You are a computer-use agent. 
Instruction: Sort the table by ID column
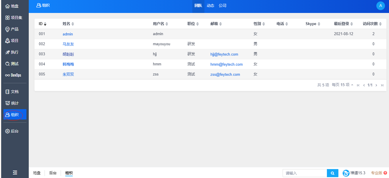click(43, 24)
